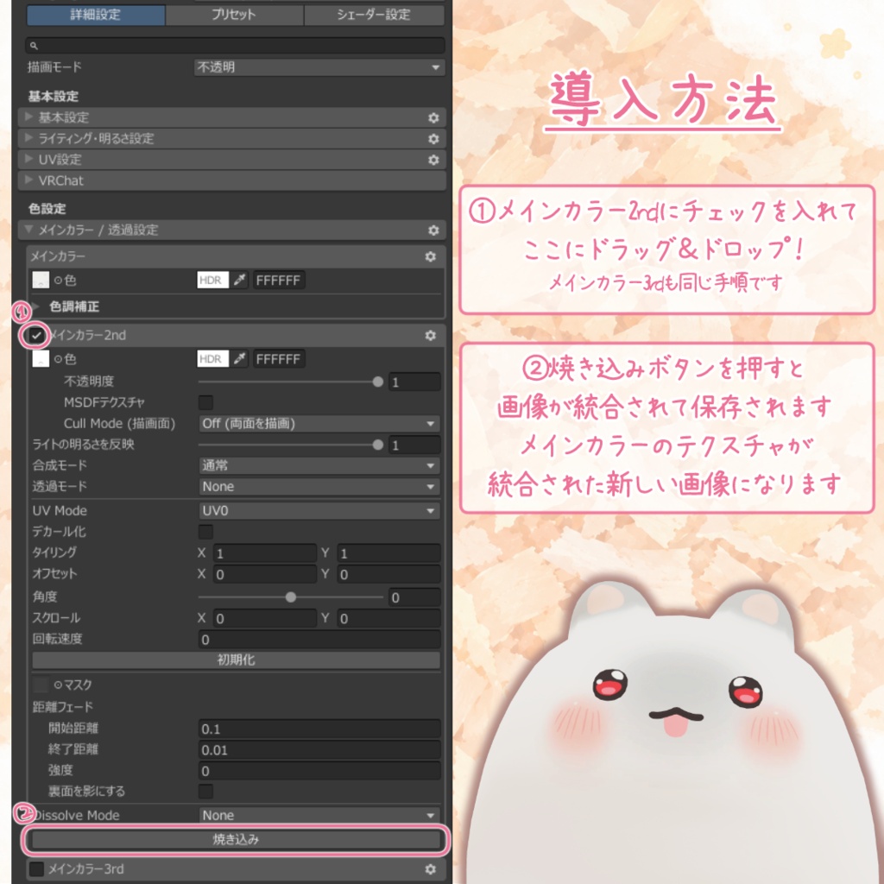Click 不透明度 value field
Viewport: 884px width, 884px height.
[414, 382]
